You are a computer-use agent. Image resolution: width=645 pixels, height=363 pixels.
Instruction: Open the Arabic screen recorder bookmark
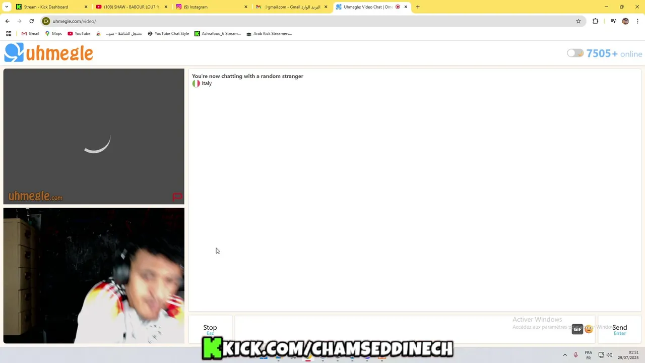click(119, 34)
